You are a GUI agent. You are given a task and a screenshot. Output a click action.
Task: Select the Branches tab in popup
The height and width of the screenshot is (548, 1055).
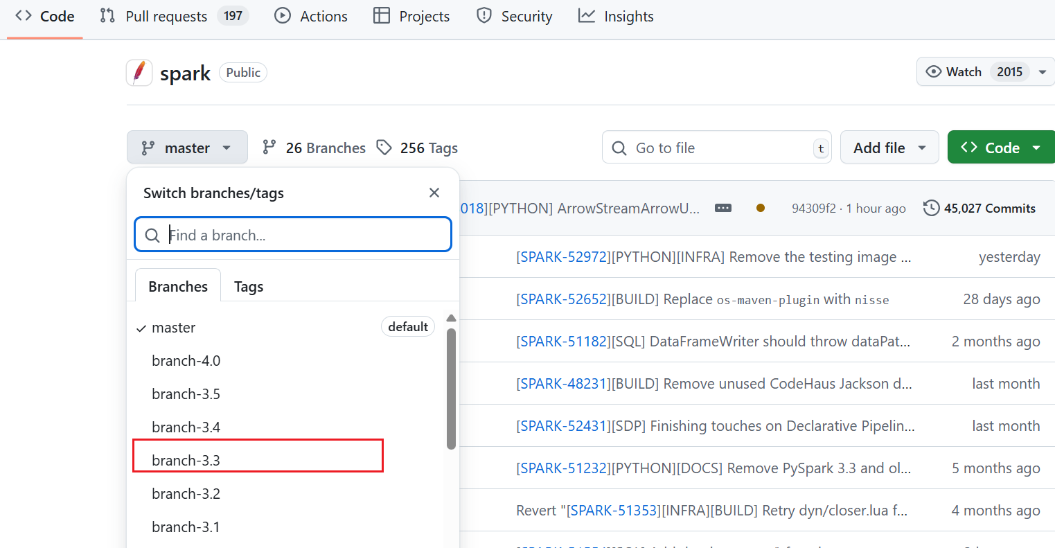[178, 286]
